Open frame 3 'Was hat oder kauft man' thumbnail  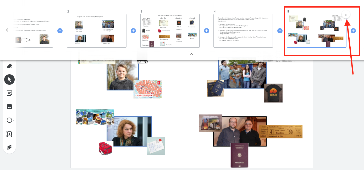[170, 31]
